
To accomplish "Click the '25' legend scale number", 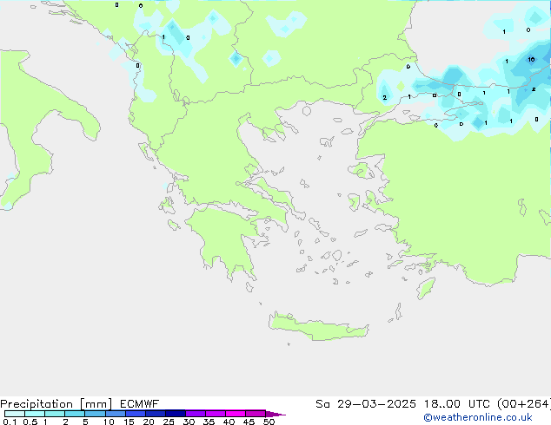I will (169, 422).
